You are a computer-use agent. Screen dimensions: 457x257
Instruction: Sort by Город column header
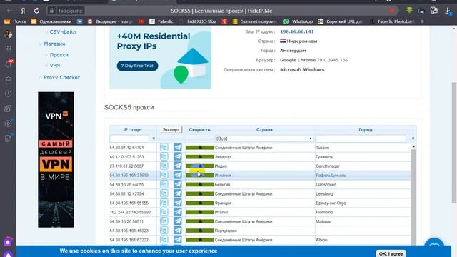366,130
